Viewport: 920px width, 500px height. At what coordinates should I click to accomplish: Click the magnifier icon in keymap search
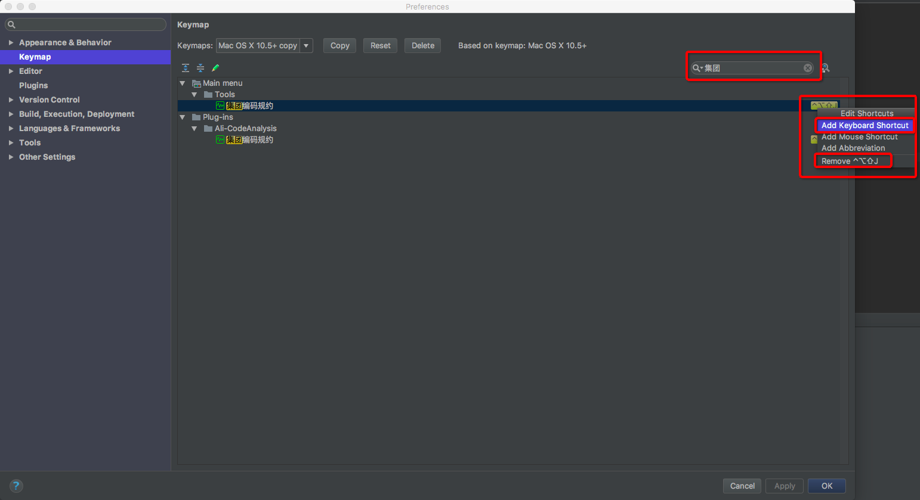coord(697,68)
